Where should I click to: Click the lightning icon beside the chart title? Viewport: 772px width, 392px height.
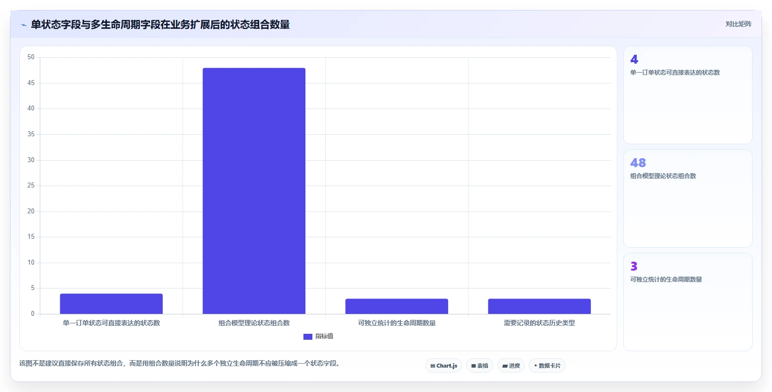tap(23, 25)
